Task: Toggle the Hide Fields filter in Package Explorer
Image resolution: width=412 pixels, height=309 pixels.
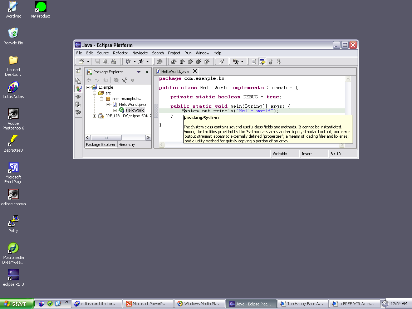Action: click(x=116, y=80)
